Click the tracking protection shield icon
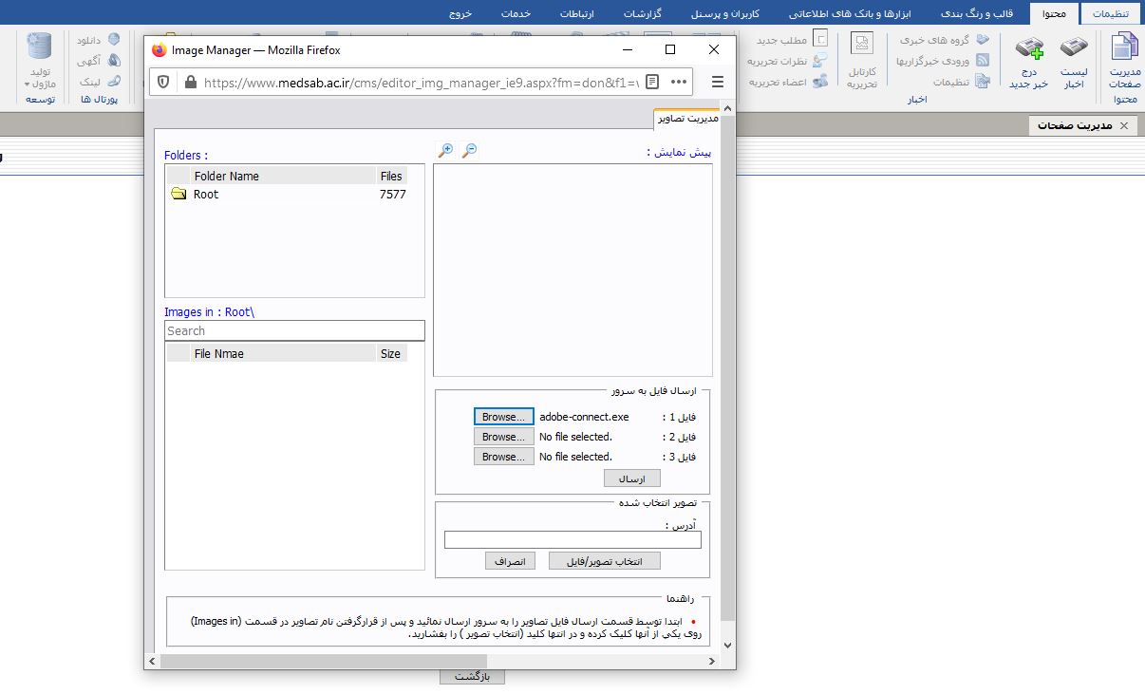This screenshot has width=1145, height=694. (x=164, y=82)
